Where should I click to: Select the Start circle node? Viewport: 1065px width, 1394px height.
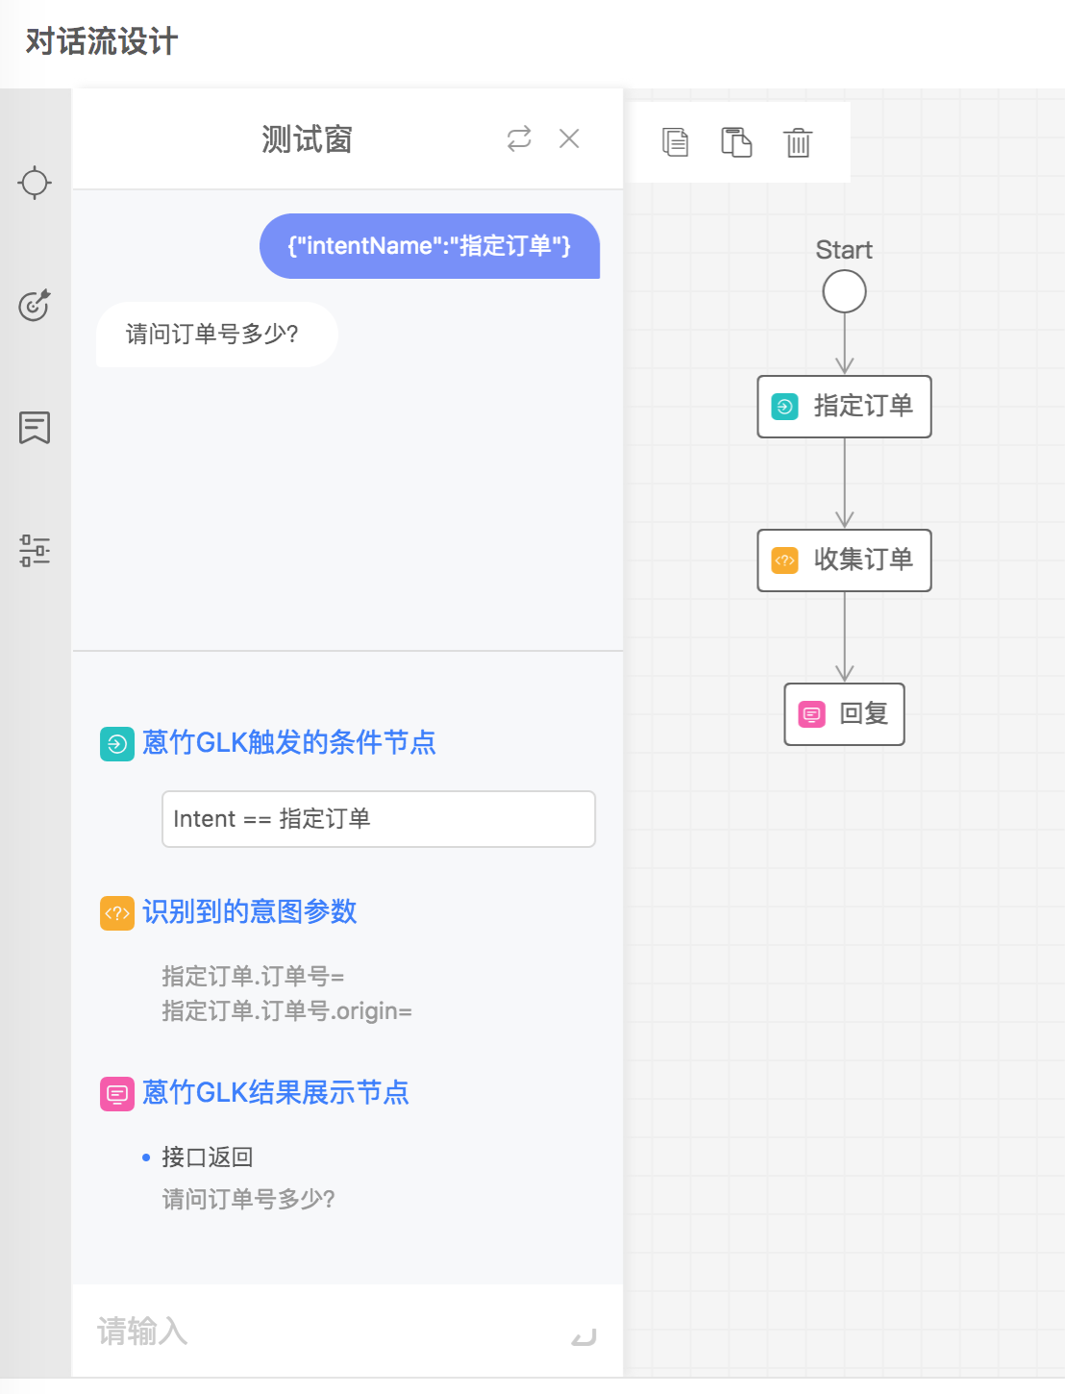point(844,291)
